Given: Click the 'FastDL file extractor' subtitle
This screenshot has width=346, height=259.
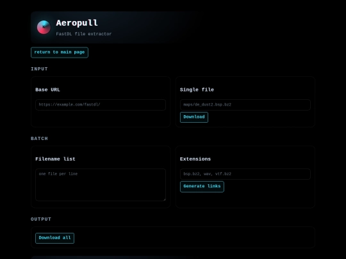Looking at the screenshot, I should tap(84, 34).
